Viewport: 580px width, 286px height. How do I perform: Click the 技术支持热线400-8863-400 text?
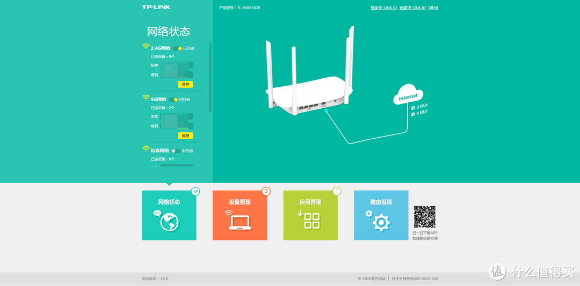tap(415, 279)
